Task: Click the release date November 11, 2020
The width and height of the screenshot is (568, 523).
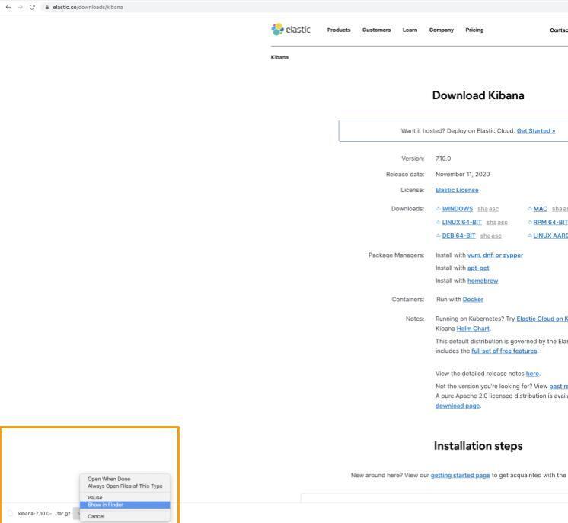Action: pos(462,175)
